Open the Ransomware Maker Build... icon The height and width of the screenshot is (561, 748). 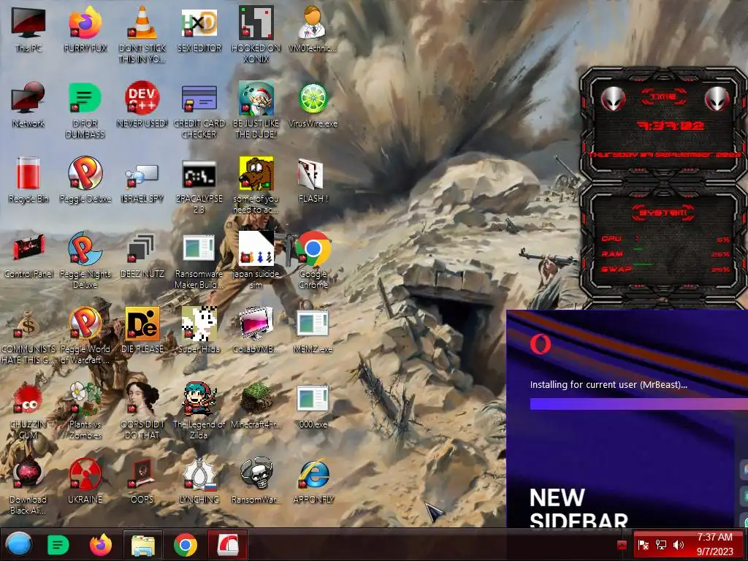[199, 261]
